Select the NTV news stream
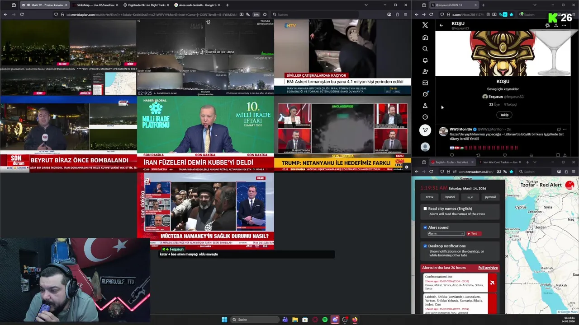 tap(342, 57)
